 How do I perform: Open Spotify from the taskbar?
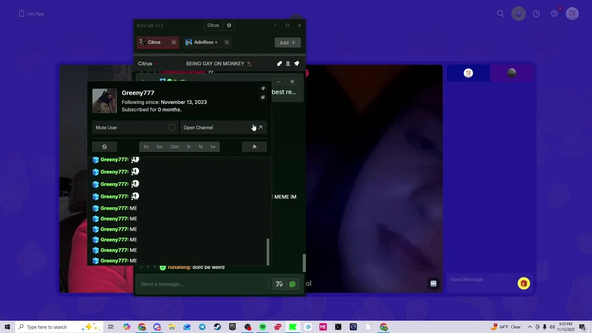(263, 327)
